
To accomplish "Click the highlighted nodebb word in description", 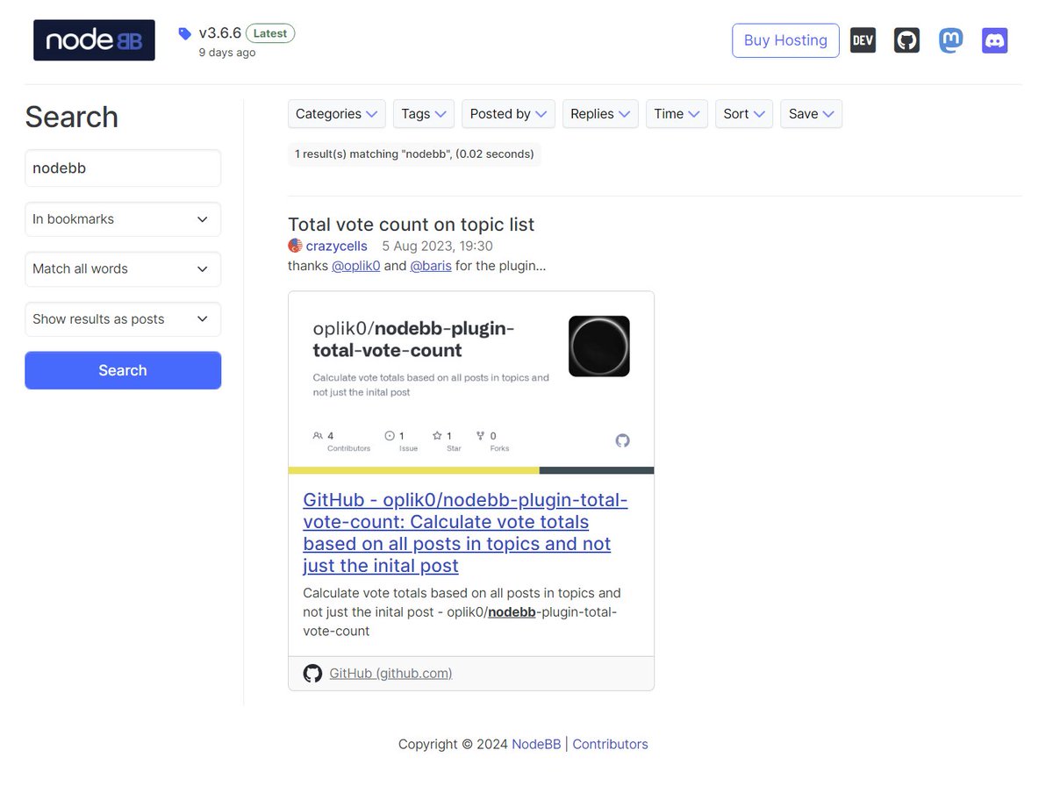I will coord(512,611).
